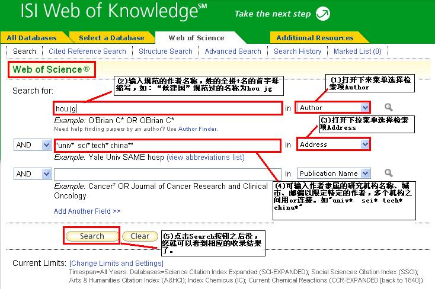The height and width of the screenshot is (289, 435).
Task: Open the Publication Name field dropdown
Action: click(334, 174)
